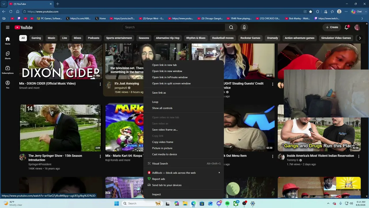Click the browser home button
This screenshot has width=369, height=208.
(18, 12)
